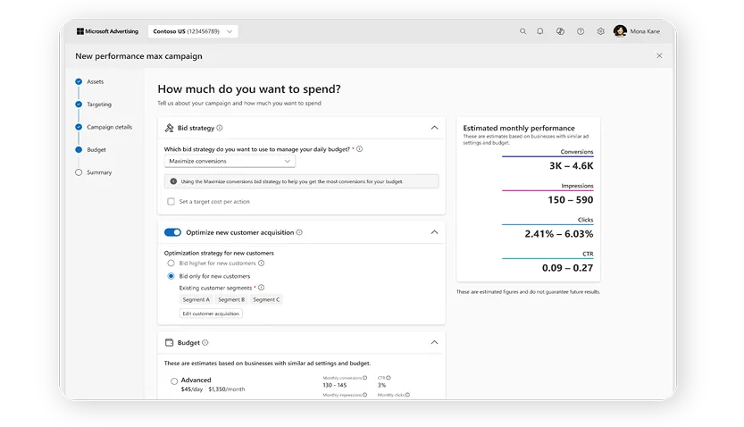Select the Advanced budget option
Screen dimensions: 744x427
pyautogui.click(x=174, y=381)
